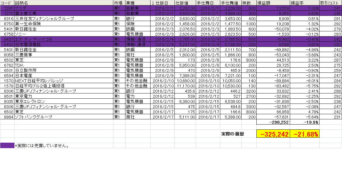Select the 損益額 column header
The width and height of the screenshot is (342, 174).
(273, 3)
